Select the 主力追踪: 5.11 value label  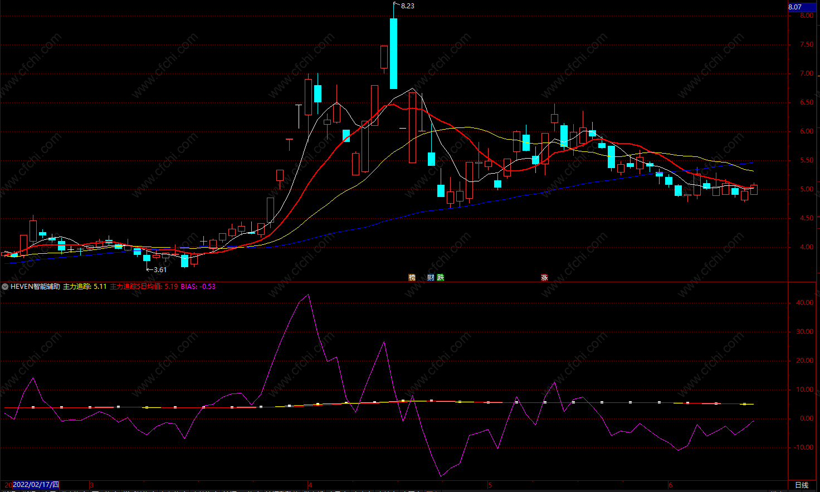[85, 287]
